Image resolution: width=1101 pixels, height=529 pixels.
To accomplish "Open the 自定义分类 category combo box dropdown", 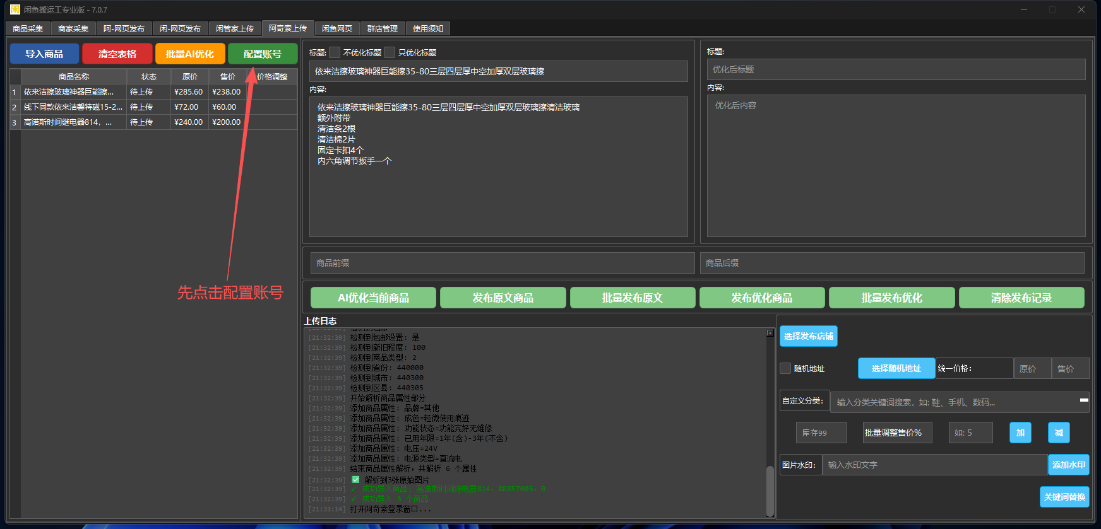I will tap(1083, 401).
